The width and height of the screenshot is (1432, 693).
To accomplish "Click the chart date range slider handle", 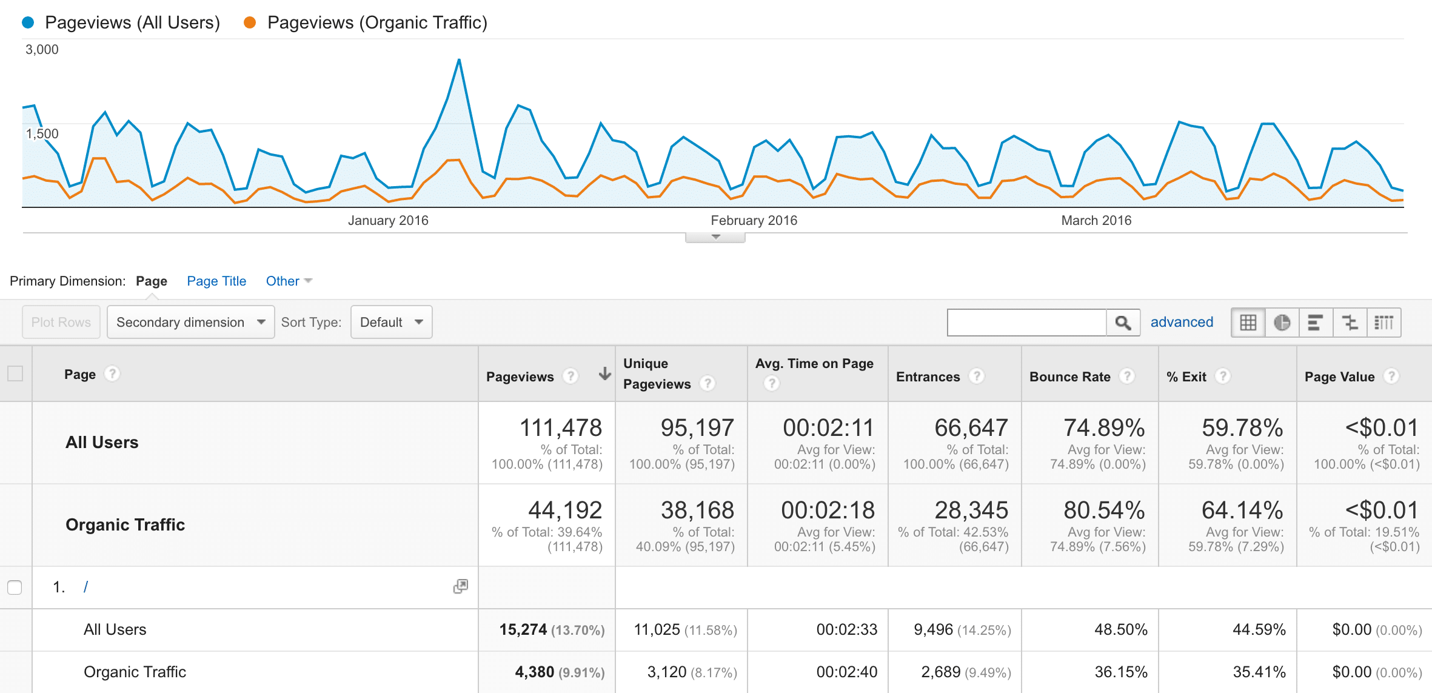I will [714, 237].
